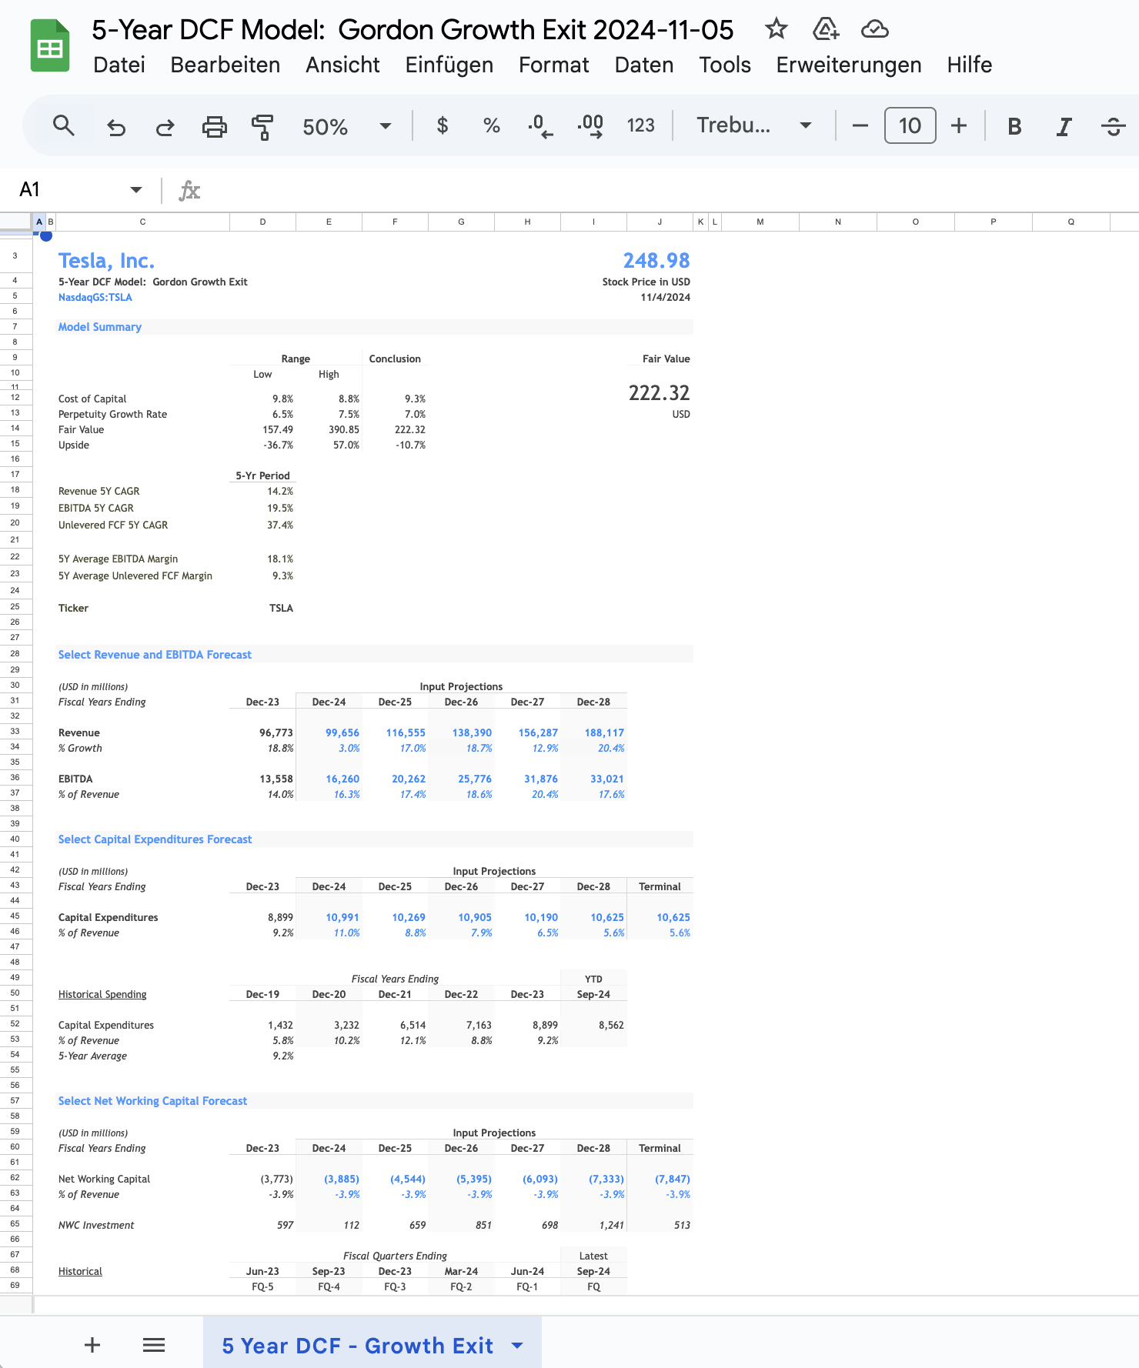Screen dimensions: 1139x1368
Task: Format selection as percent
Action: point(491,125)
